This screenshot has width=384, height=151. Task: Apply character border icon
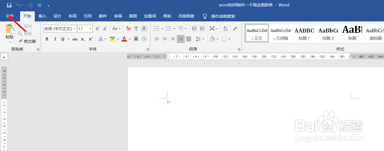coord(144,29)
